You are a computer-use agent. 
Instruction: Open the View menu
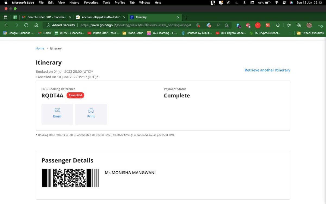click(x=62, y=3)
